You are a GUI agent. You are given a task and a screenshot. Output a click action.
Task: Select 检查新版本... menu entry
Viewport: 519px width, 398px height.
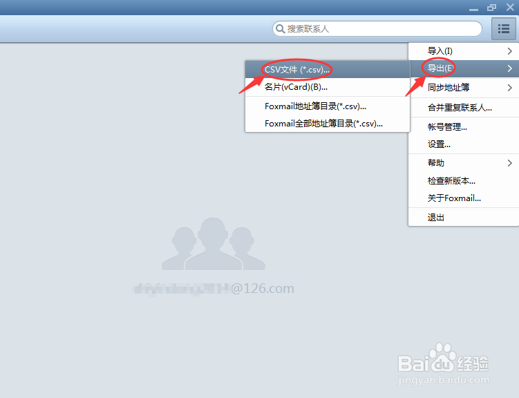point(464,180)
